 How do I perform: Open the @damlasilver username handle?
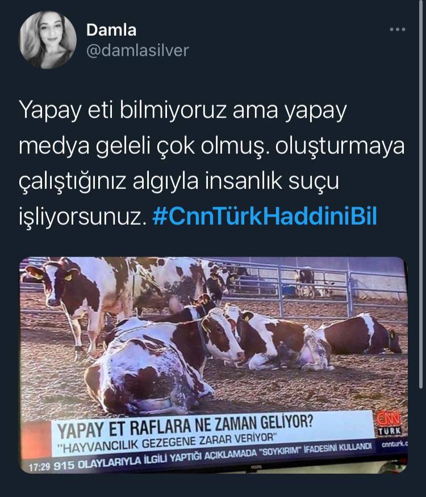point(138,50)
